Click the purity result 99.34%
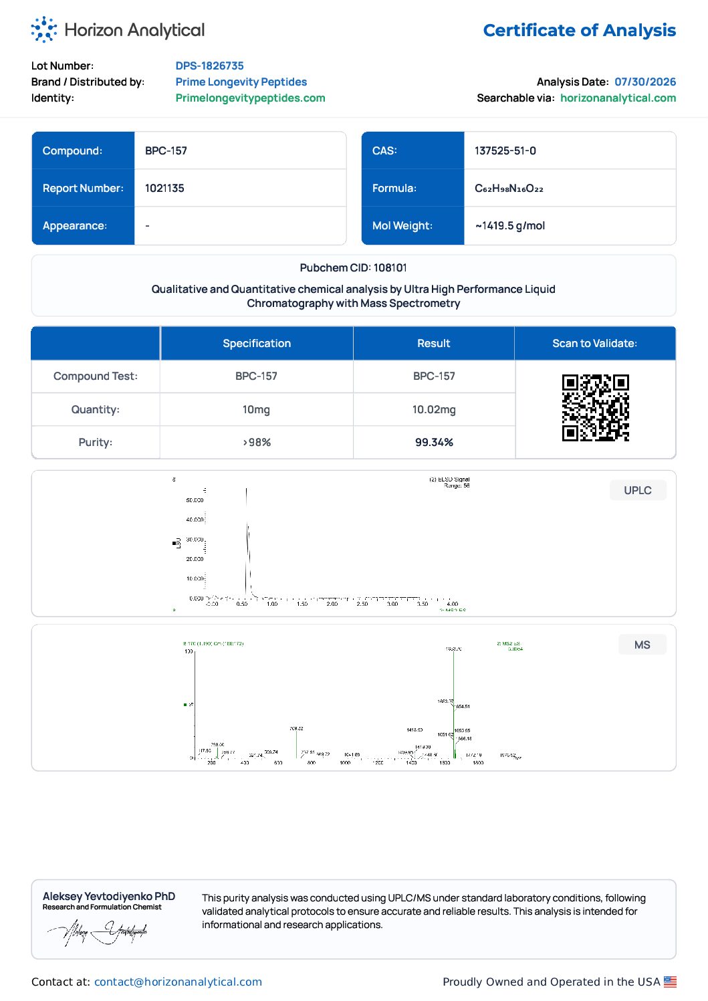The height and width of the screenshot is (1001, 708). point(434,442)
